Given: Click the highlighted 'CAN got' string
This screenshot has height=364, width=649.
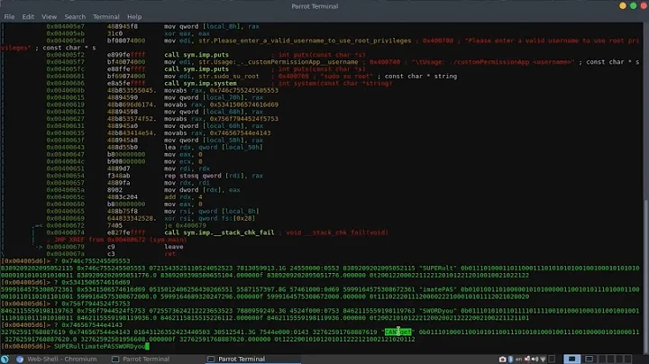Looking at the screenshot, I should [398, 332].
